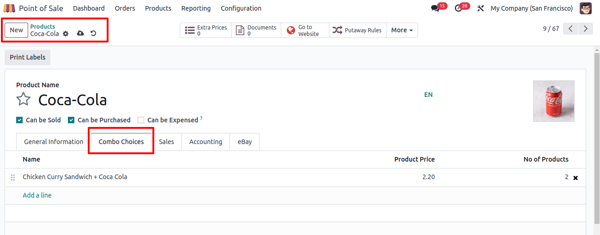Click the discard changes undo icon
The height and width of the screenshot is (235, 600).
[x=93, y=34]
